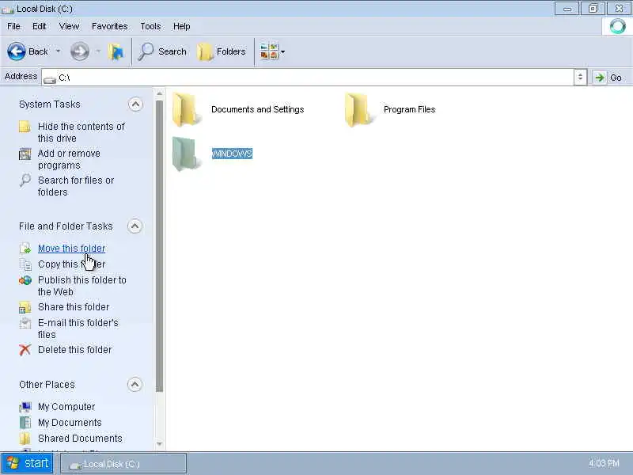Viewport: 633px width, 475px height.
Task: Click Publish this folder to the Web
Action: (x=82, y=286)
